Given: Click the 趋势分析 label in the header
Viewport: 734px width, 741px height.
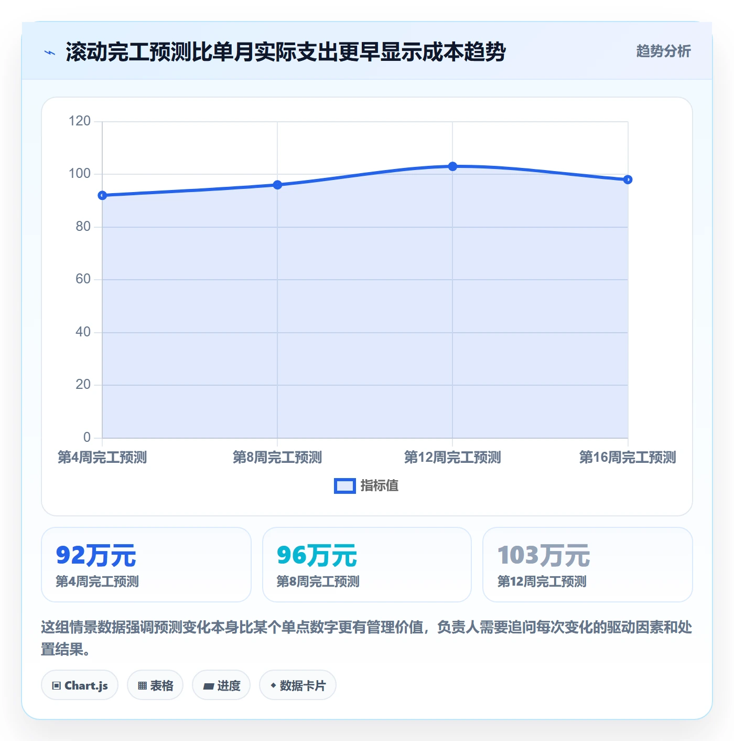Looking at the screenshot, I should point(663,51).
